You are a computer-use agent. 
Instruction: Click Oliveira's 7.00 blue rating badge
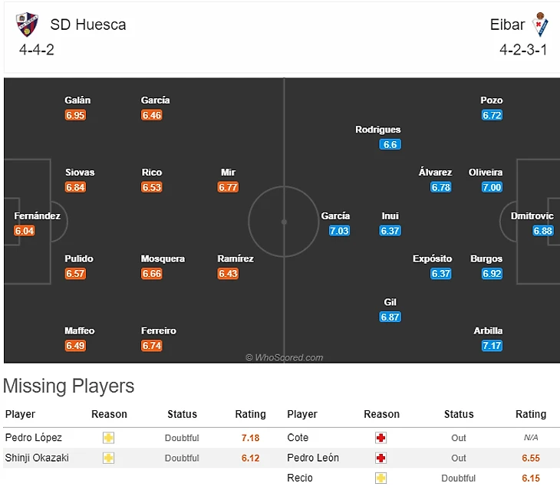click(492, 187)
